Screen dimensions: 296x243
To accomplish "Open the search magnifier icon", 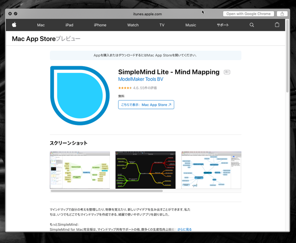I will coord(252,25).
